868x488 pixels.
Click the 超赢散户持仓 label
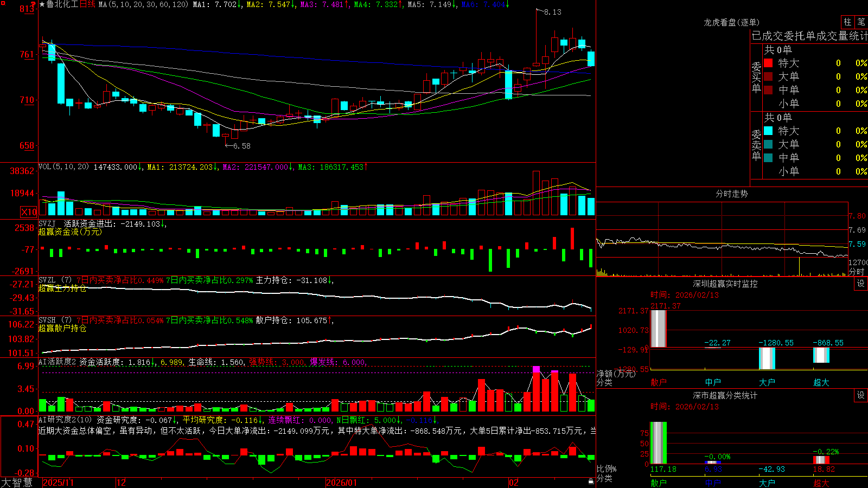click(62, 328)
